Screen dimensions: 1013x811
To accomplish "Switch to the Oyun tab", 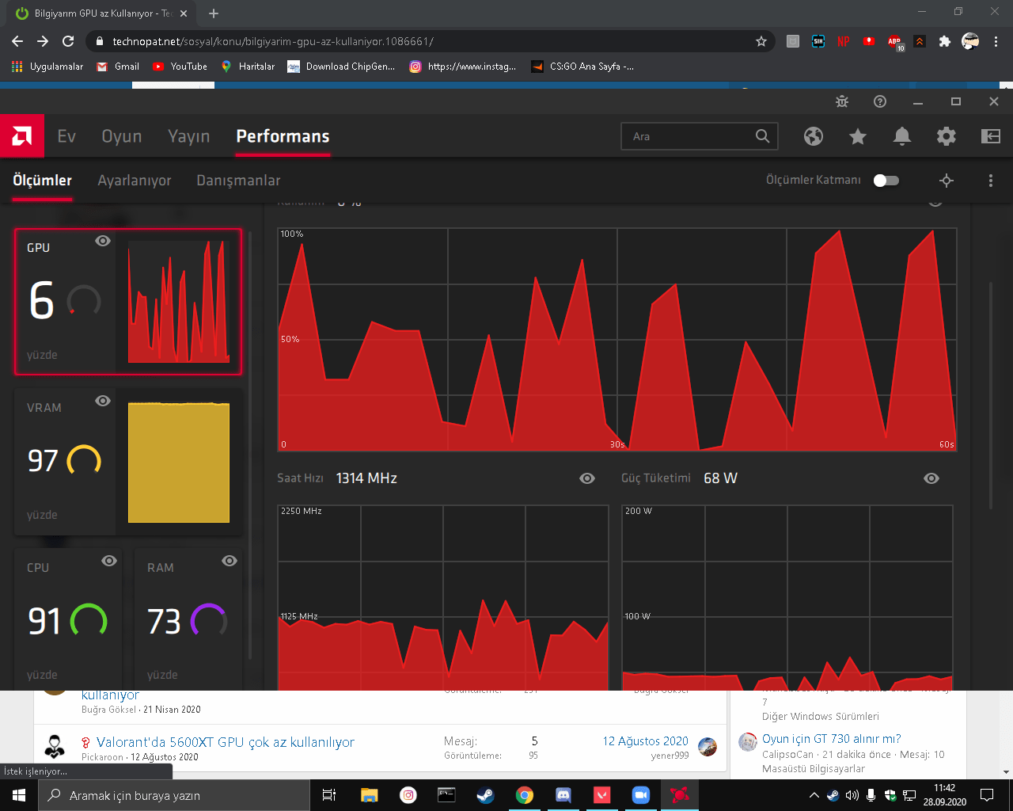I will (122, 136).
